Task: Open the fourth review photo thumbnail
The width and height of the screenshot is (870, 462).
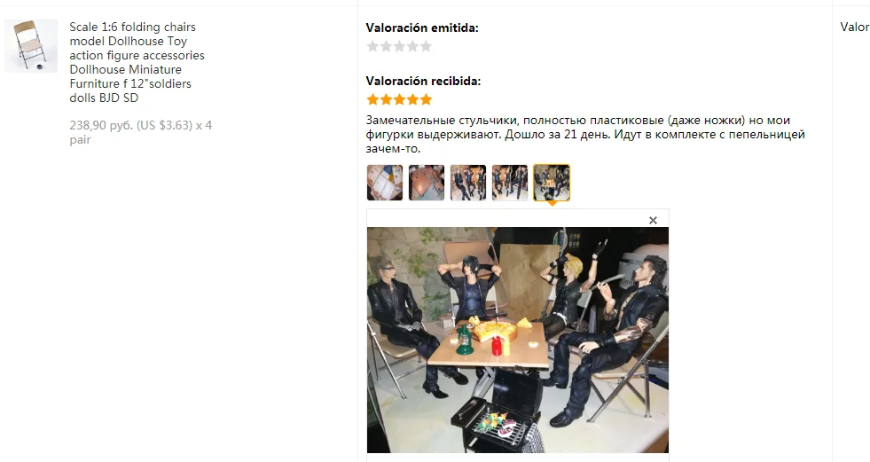Action: click(x=510, y=183)
